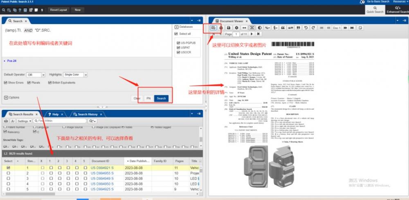Toggle text/image view in Document Viewer
Viewport: 409px width, 200px height.
(213, 28)
